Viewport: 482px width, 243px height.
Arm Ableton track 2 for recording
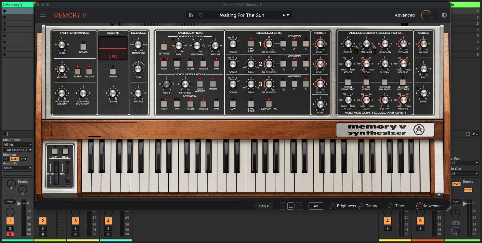pyautogui.click(x=43, y=234)
